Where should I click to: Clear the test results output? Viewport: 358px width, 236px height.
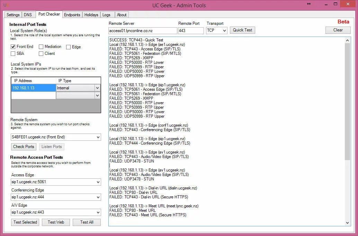click(x=338, y=30)
